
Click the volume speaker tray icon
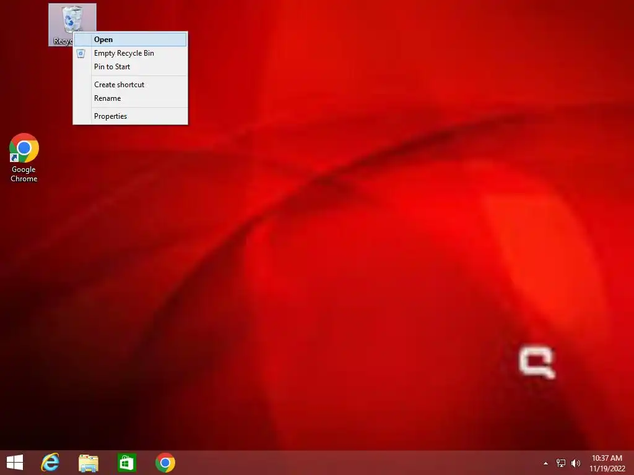pyautogui.click(x=576, y=463)
